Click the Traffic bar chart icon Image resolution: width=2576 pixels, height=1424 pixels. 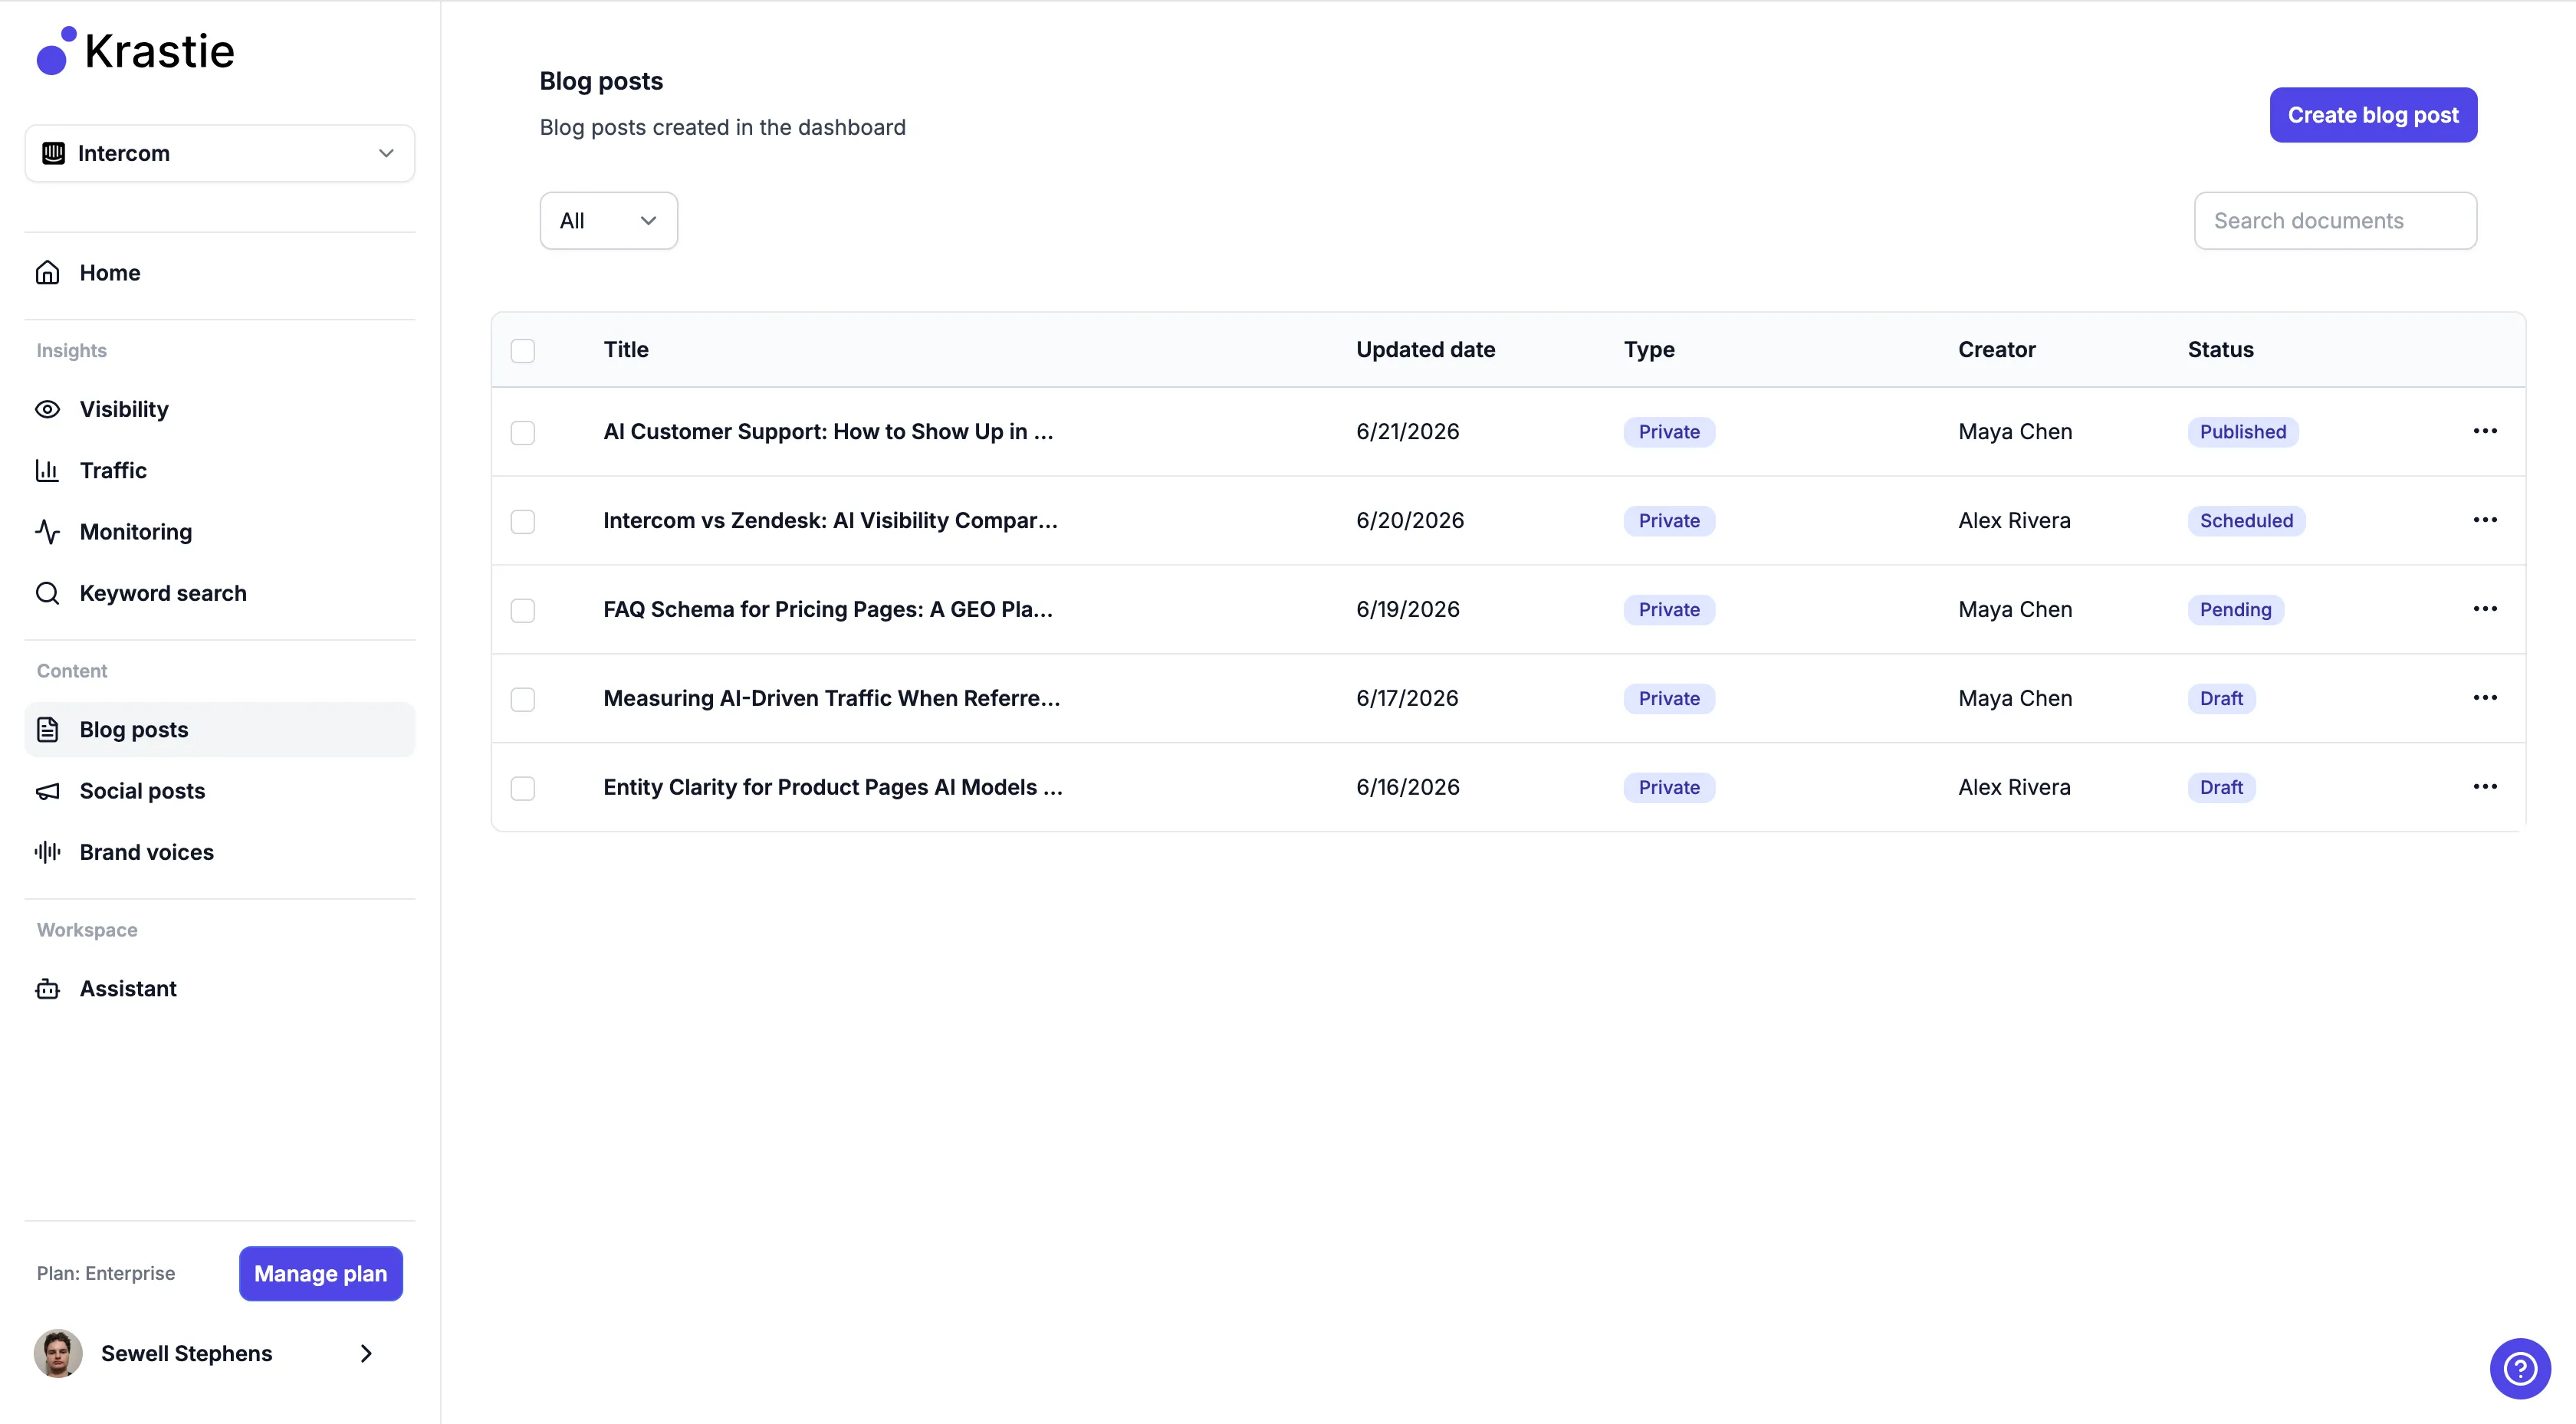point(48,470)
